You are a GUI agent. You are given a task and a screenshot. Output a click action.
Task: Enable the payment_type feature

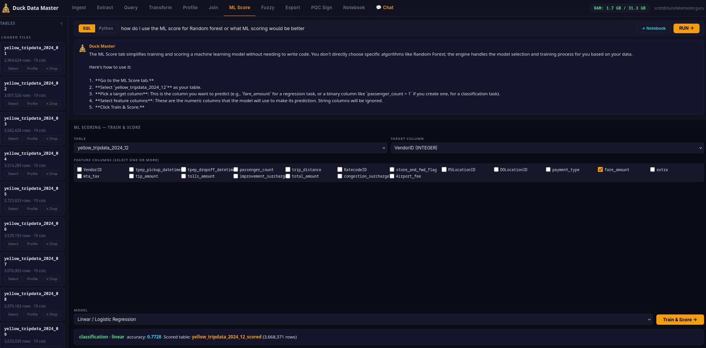click(548, 170)
